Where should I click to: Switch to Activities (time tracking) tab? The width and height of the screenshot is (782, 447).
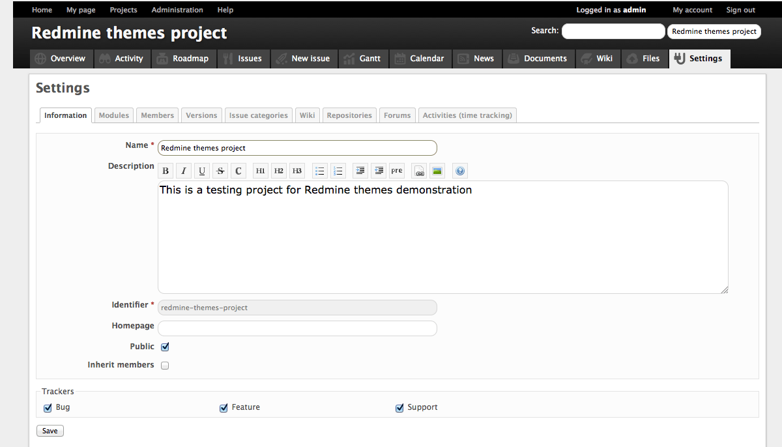(x=468, y=115)
